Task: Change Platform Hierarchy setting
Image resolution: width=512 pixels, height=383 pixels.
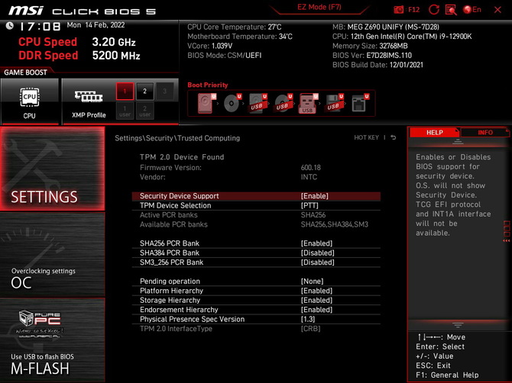Action: tap(256, 291)
